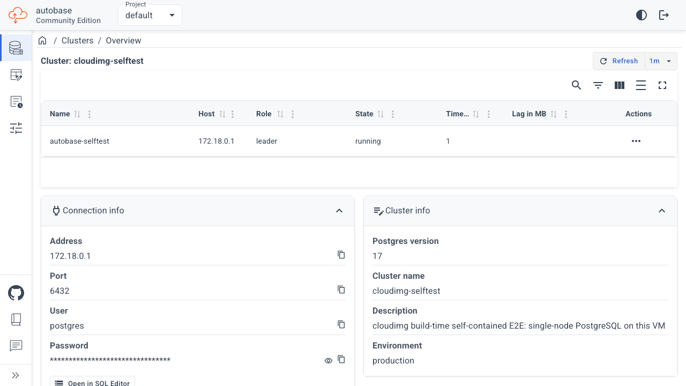Open the feedback chat icon
Screen dimensions: 686x386
16,346
